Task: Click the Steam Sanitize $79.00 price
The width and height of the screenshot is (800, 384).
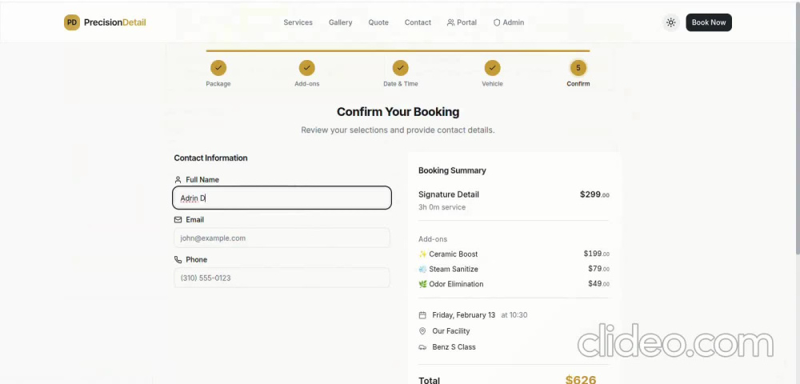Action: tap(598, 269)
